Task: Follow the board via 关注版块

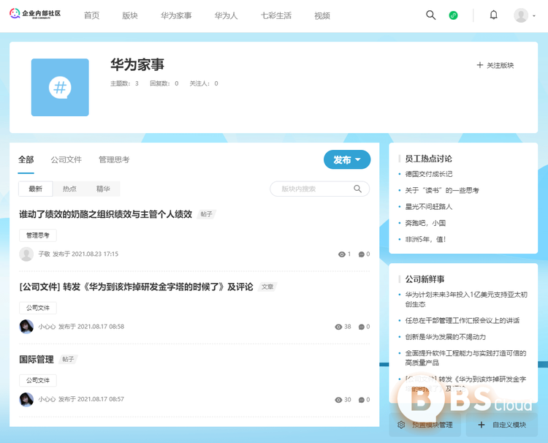Action: 495,65
